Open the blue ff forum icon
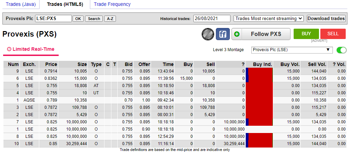Screen dimensions: 353x152 pos(222,34)
